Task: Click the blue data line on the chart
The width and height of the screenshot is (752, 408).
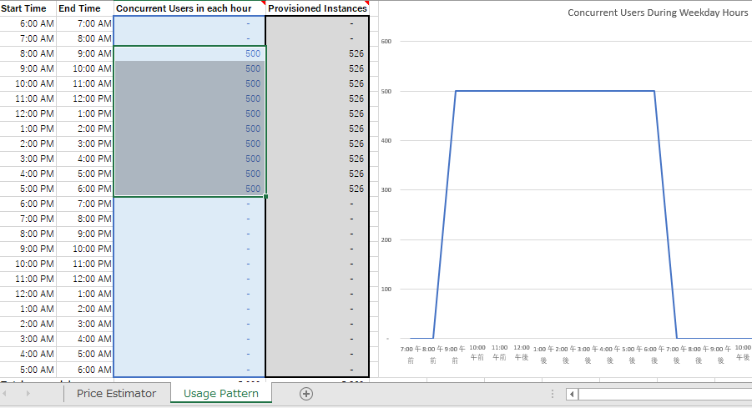Action: tap(555, 91)
